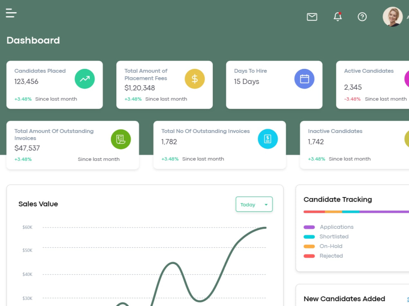The height and width of the screenshot is (306, 409).
Task: Click the Dashboard page heading
Action: click(x=33, y=40)
